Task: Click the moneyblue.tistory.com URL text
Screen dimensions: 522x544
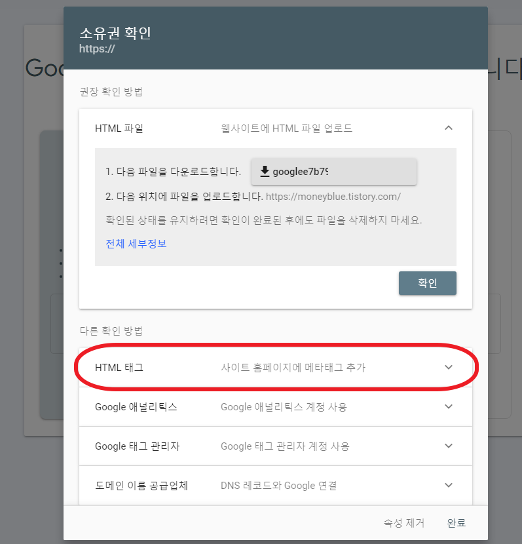Action: (x=333, y=197)
